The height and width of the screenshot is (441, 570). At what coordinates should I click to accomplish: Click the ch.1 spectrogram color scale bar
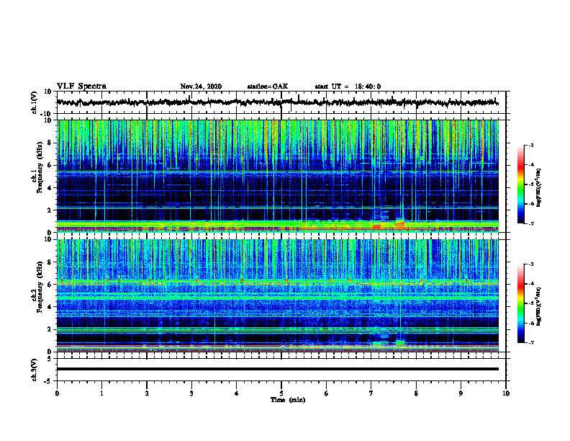pos(521,184)
